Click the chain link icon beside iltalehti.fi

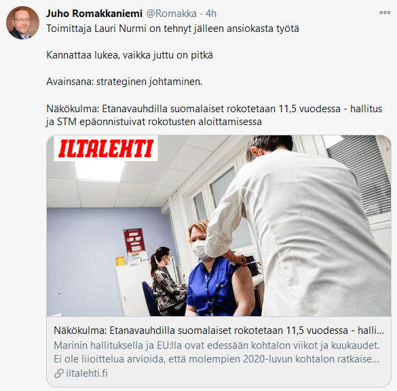pos(59,373)
